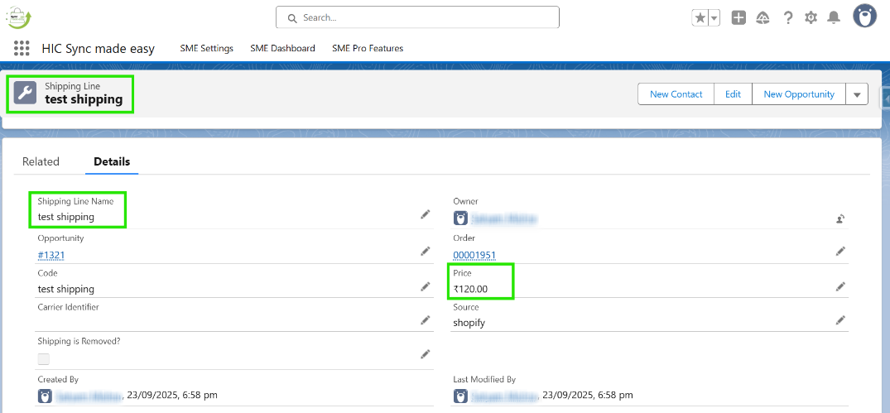Expand the collapsed side panel handle
The image size is (890, 413).
(x=886, y=98)
